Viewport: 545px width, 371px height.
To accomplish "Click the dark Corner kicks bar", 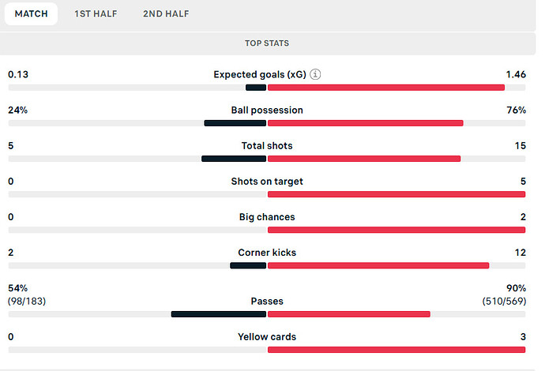I will [248, 265].
